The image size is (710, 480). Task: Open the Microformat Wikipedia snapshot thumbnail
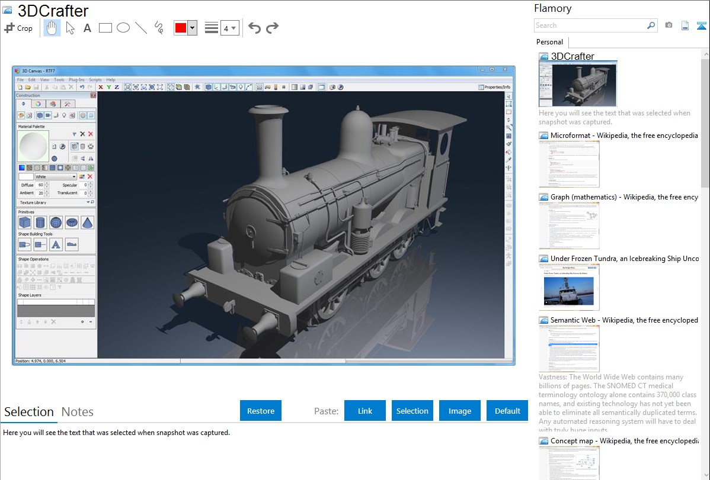[569, 164]
